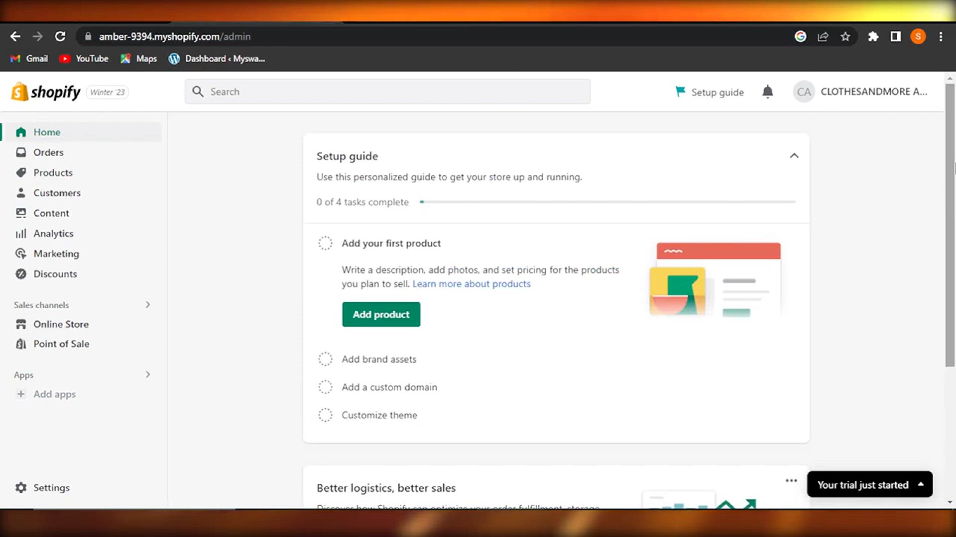
Task: Expand Add a custom domain task
Action: (x=389, y=387)
